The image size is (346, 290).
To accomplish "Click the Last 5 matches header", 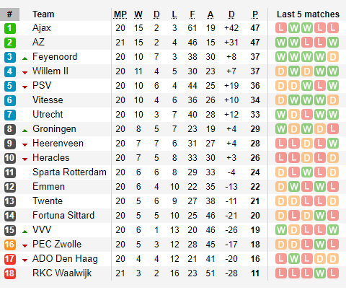I will pos(308,14).
